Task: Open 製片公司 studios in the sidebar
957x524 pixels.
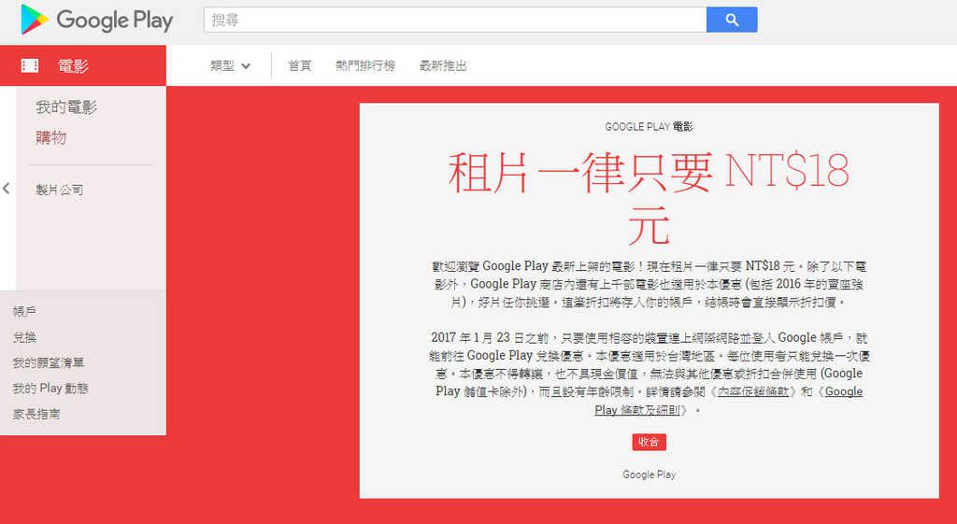Action: coord(60,190)
